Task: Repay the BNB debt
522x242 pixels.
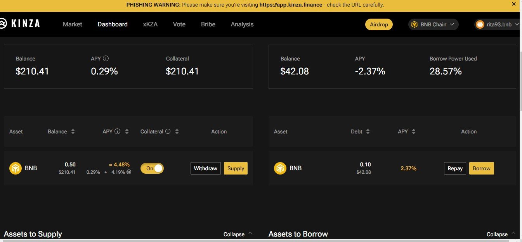Action: pos(455,168)
